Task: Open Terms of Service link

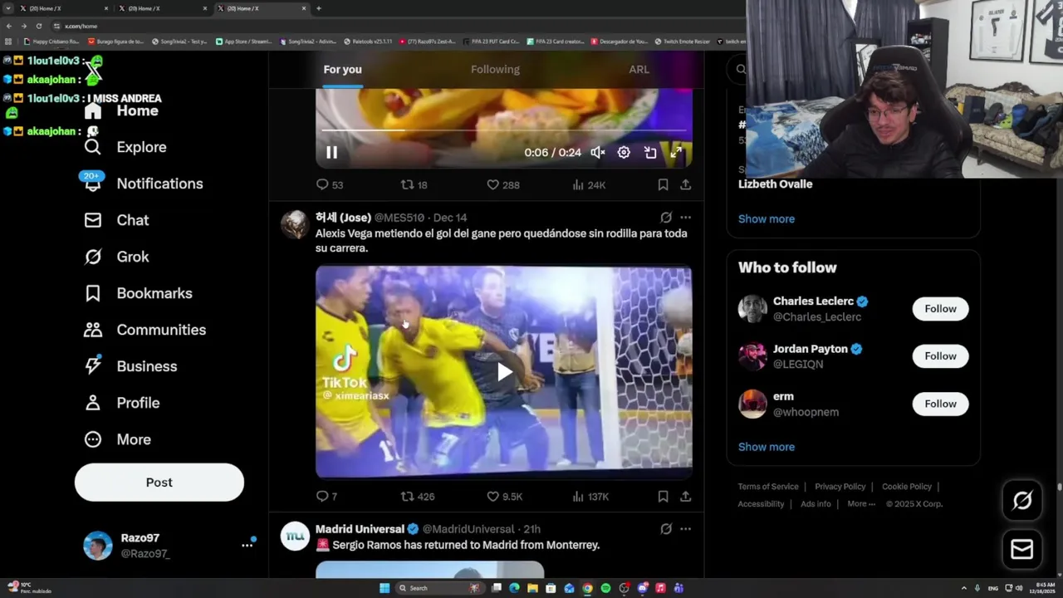Action: point(768,487)
